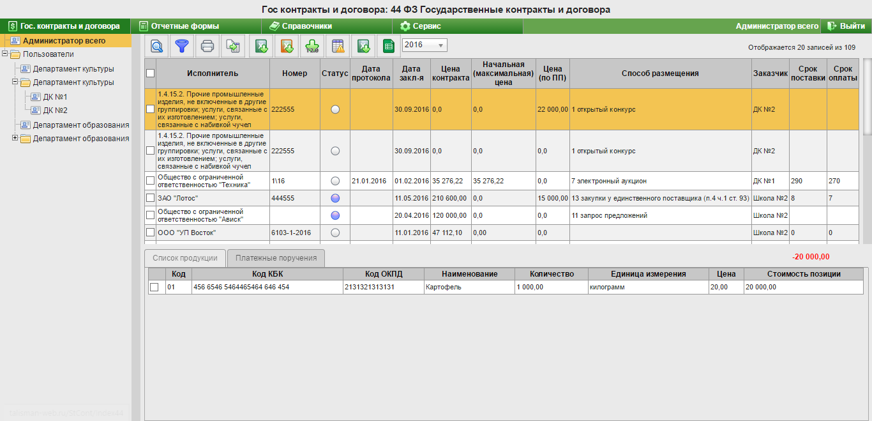Image resolution: width=872 pixels, height=421 pixels.
Task: Click the price cell "47 112,10"
Action: 451,233
